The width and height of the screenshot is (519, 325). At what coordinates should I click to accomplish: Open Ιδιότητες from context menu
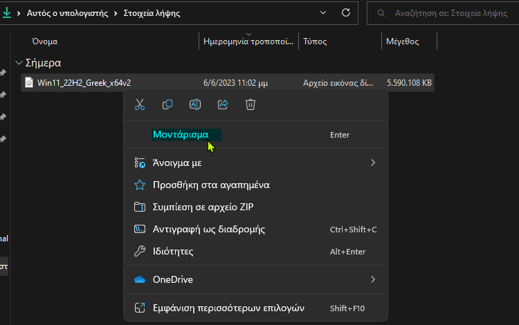tap(255, 251)
